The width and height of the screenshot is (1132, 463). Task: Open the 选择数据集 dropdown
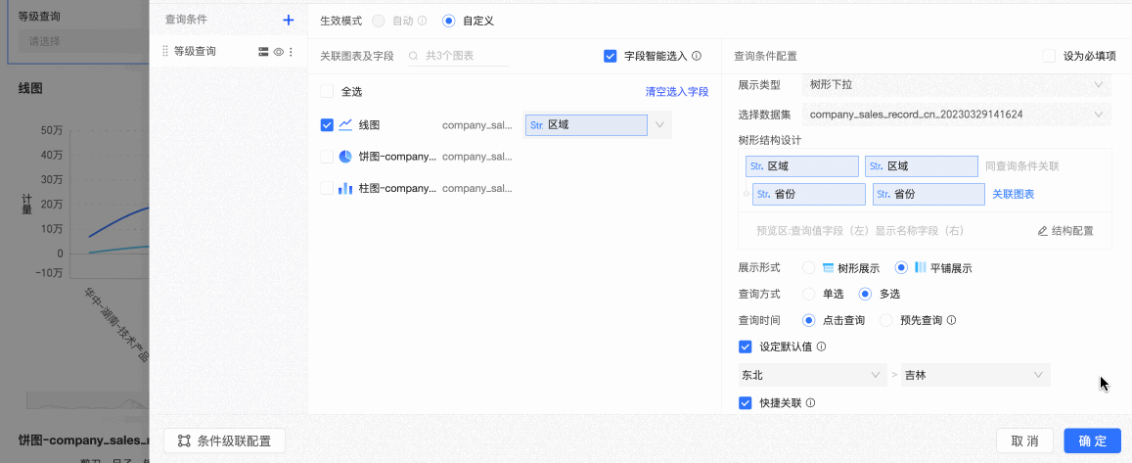[x=956, y=115]
